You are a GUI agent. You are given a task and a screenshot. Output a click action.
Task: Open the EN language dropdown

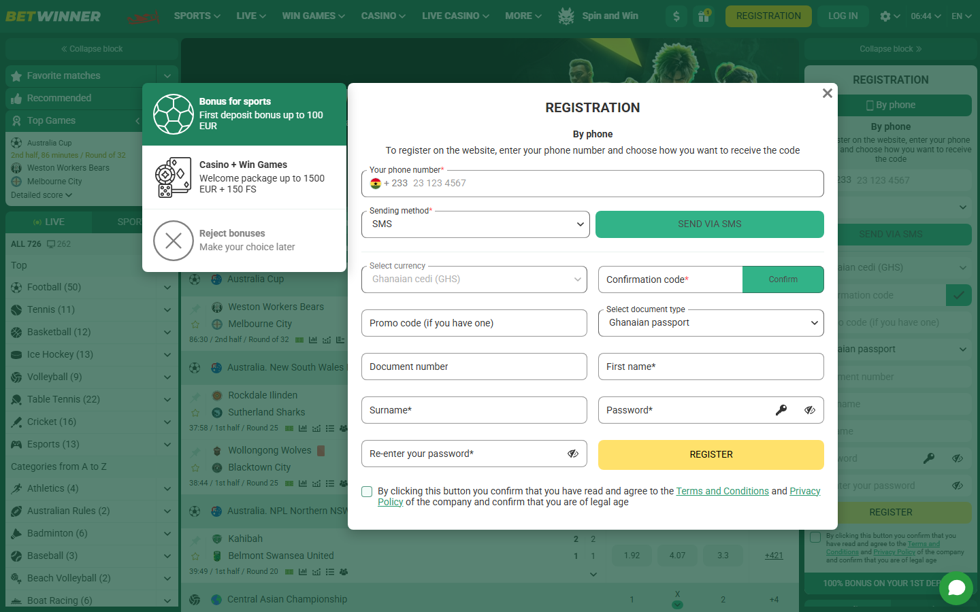[961, 16]
